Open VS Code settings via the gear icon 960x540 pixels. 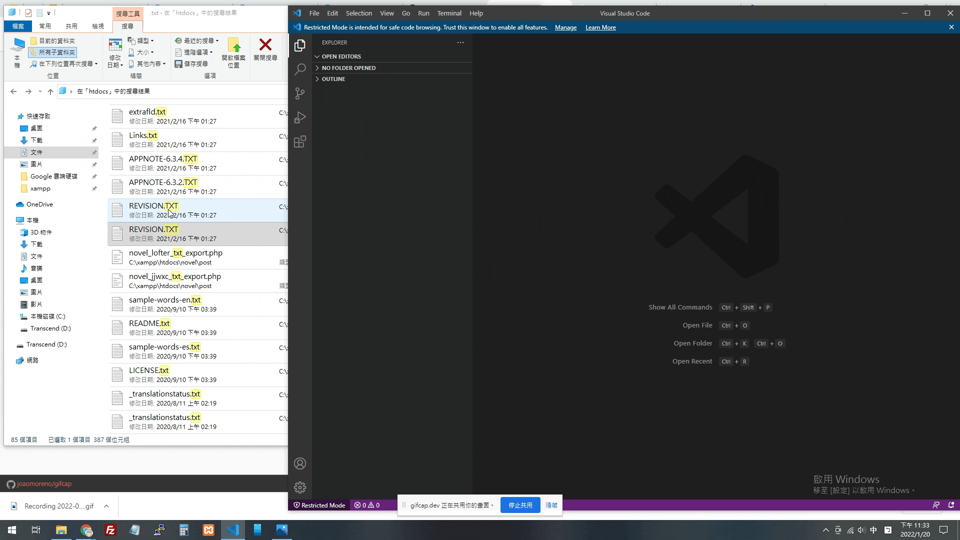pos(299,487)
